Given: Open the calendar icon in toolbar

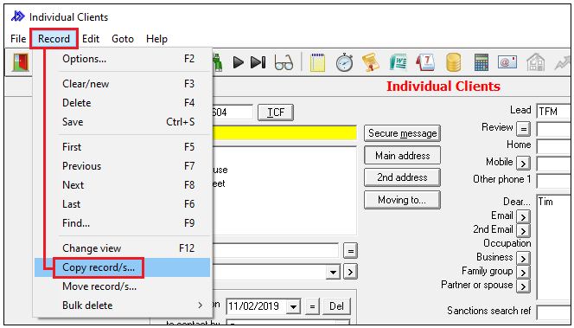Looking at the screenshot, I should (x=425, y=62).
